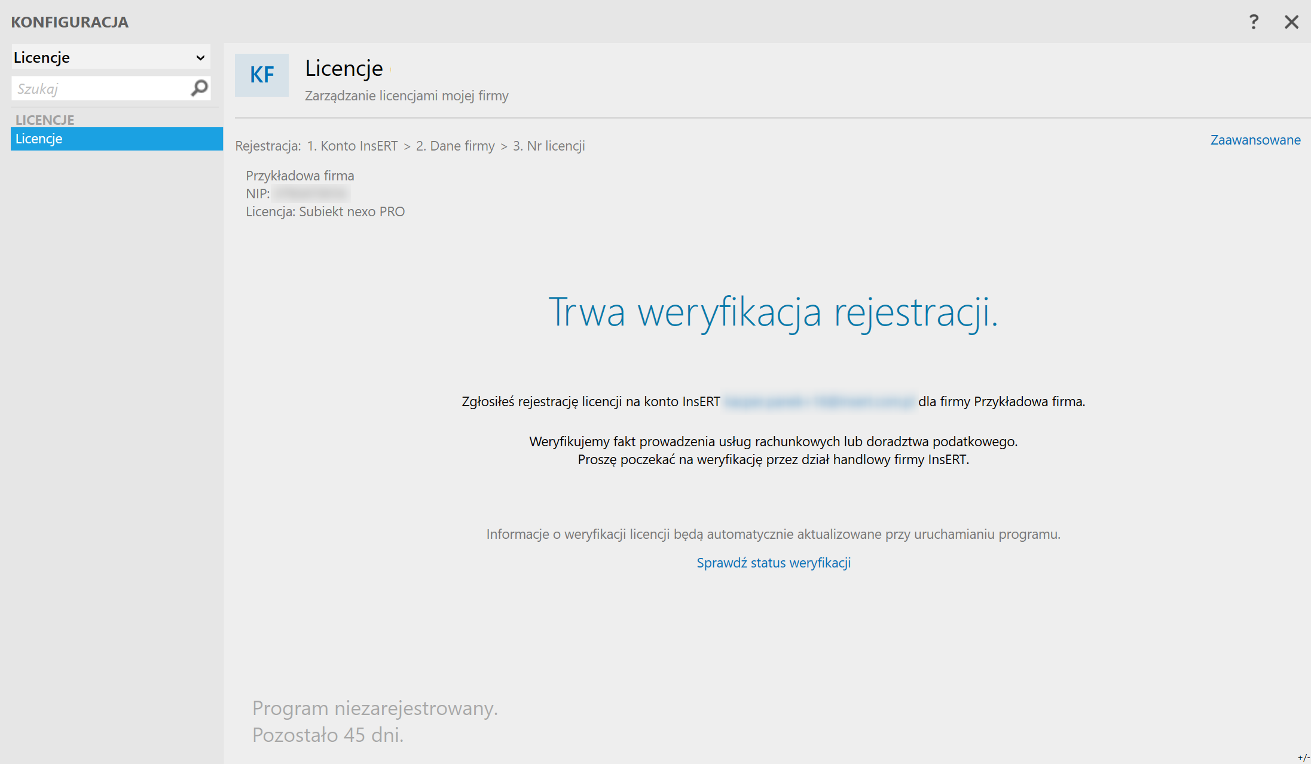The image size is (1311, 764).
Task: Click the KF company badge icon
Action: pos(262,75)
